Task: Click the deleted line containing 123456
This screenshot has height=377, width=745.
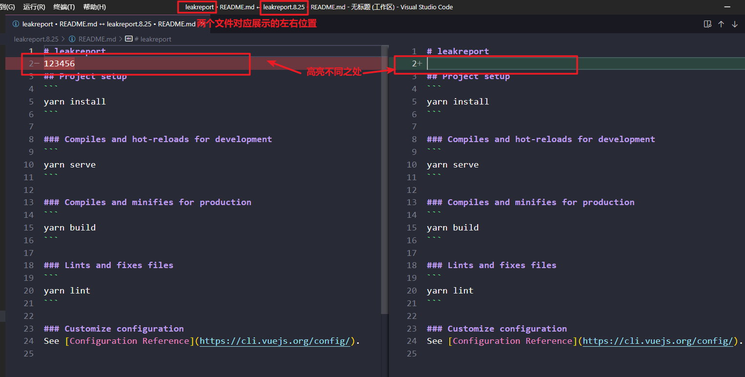Action: tap(59, 63)
